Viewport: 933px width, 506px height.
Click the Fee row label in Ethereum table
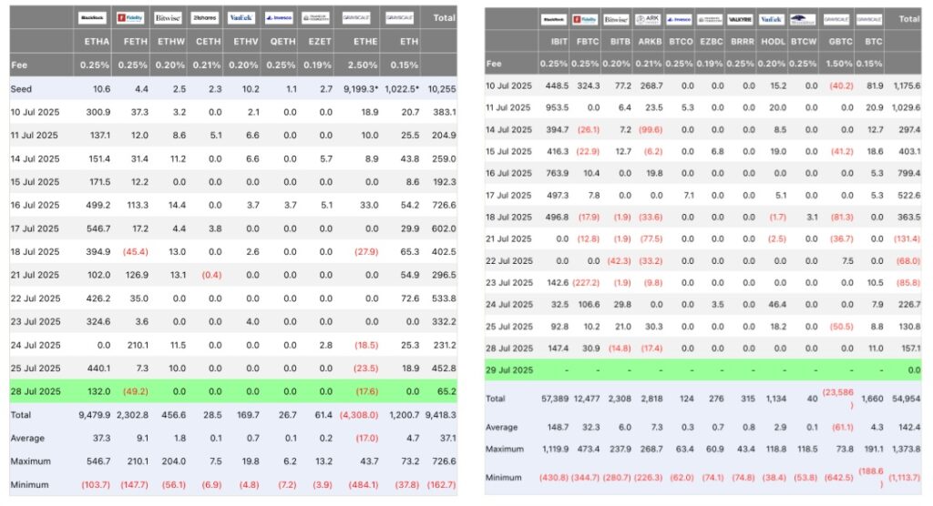[x=19, y=65]
